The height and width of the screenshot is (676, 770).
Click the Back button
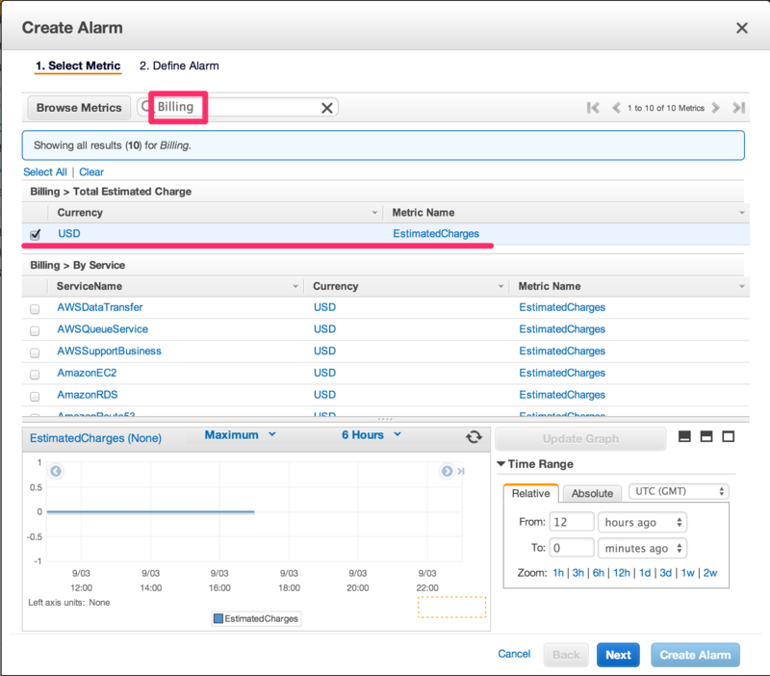(x=566, y=655)
